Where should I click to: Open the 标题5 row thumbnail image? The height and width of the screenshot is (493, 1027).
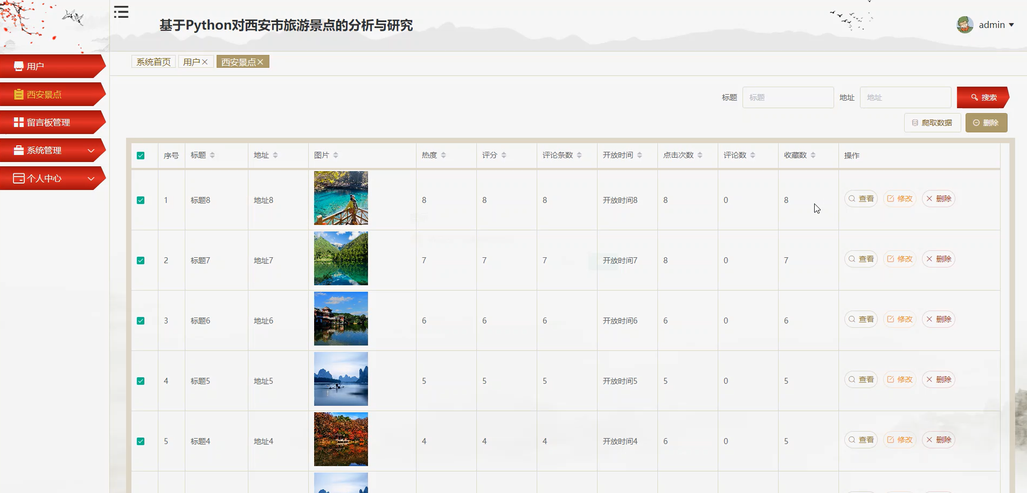(x=341, y=379)
